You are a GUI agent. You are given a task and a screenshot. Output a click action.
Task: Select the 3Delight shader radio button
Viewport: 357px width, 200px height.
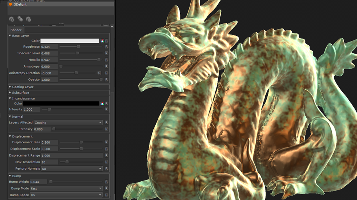(x=11, y=5)
